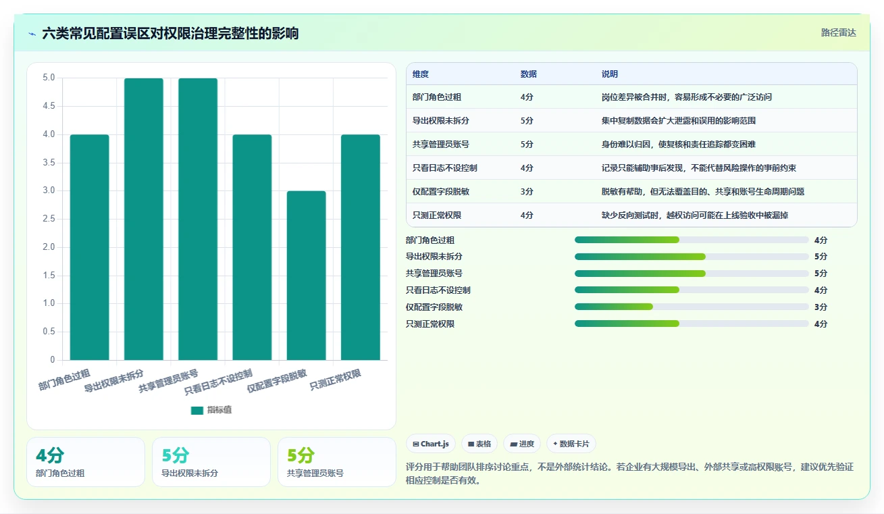Viewport: 884px width, 514px height.
Task: Click the 表格 tag chip
Action: coord(479,444)
